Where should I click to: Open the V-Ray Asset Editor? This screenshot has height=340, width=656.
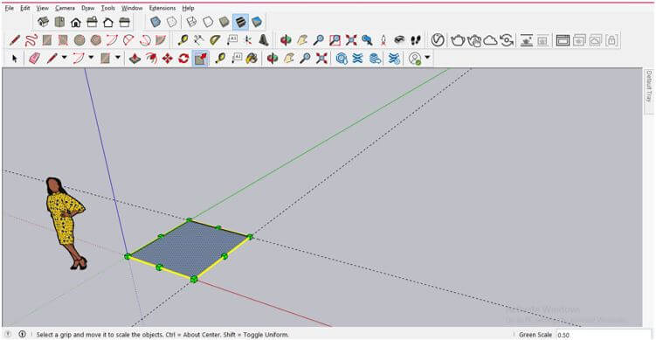[438, 40]
